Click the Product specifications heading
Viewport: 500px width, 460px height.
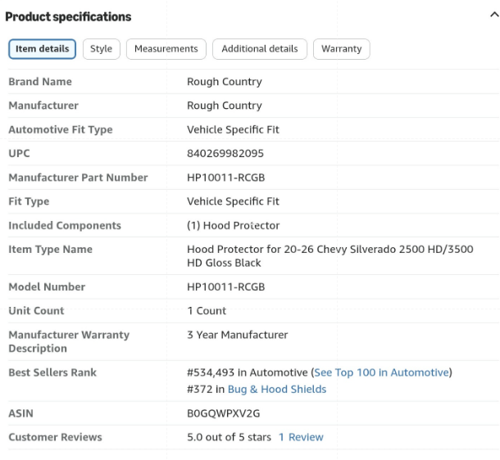click(68, 16)
